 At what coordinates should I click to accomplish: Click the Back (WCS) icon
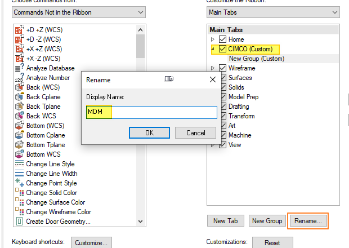coord(19,87)
